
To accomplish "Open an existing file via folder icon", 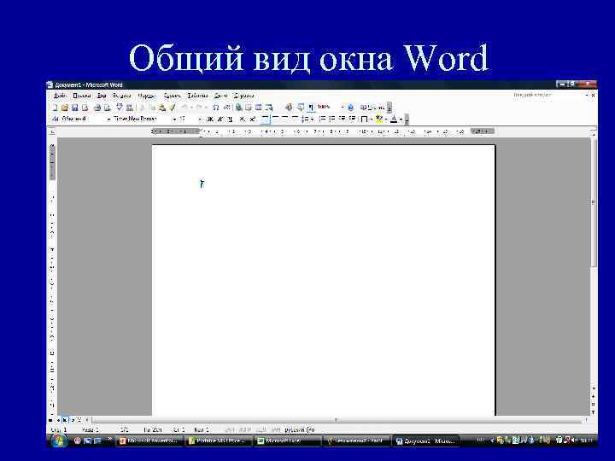I will click(x=65, y=108).
